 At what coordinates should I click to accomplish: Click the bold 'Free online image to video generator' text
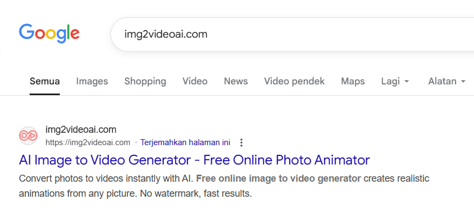278,178
